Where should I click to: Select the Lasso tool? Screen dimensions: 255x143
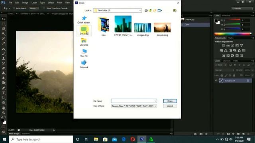[x=4, y=29]
